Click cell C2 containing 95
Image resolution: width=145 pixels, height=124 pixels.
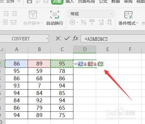point(62,64)
